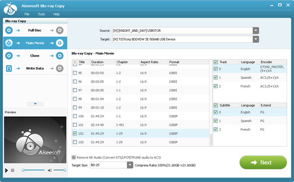Open the Tools menu
294x182 pixels.
[41, 14]
